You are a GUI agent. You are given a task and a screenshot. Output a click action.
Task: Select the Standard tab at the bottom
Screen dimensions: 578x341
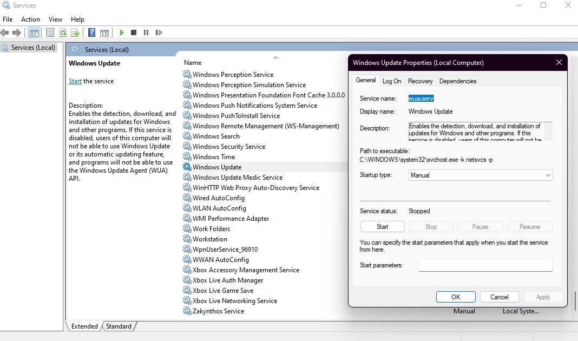coord(119,326)
